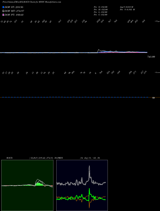Click the 'Avg V: 0.015 M' volume text

tap(126, 7)
